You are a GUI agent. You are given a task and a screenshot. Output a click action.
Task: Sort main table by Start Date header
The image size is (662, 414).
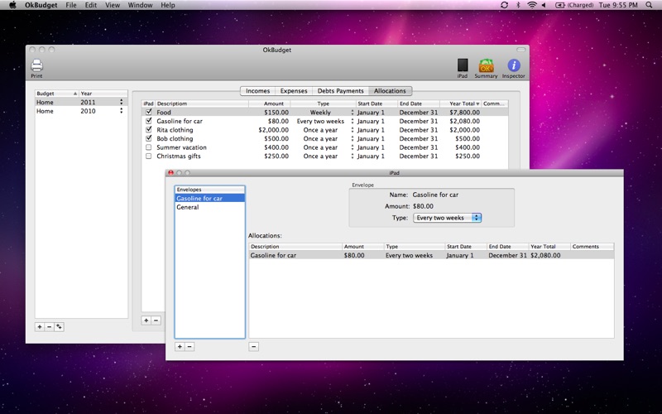point(377,103)
